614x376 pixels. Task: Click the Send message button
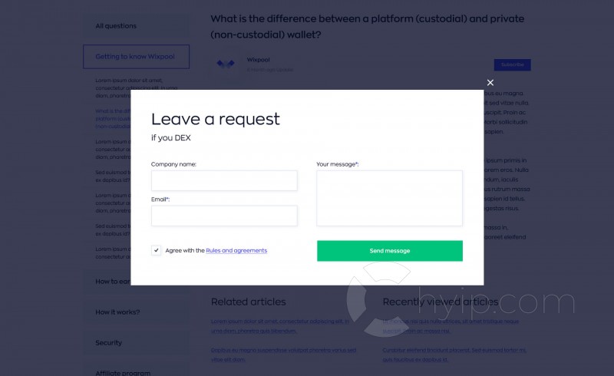[x=390, y=251]
